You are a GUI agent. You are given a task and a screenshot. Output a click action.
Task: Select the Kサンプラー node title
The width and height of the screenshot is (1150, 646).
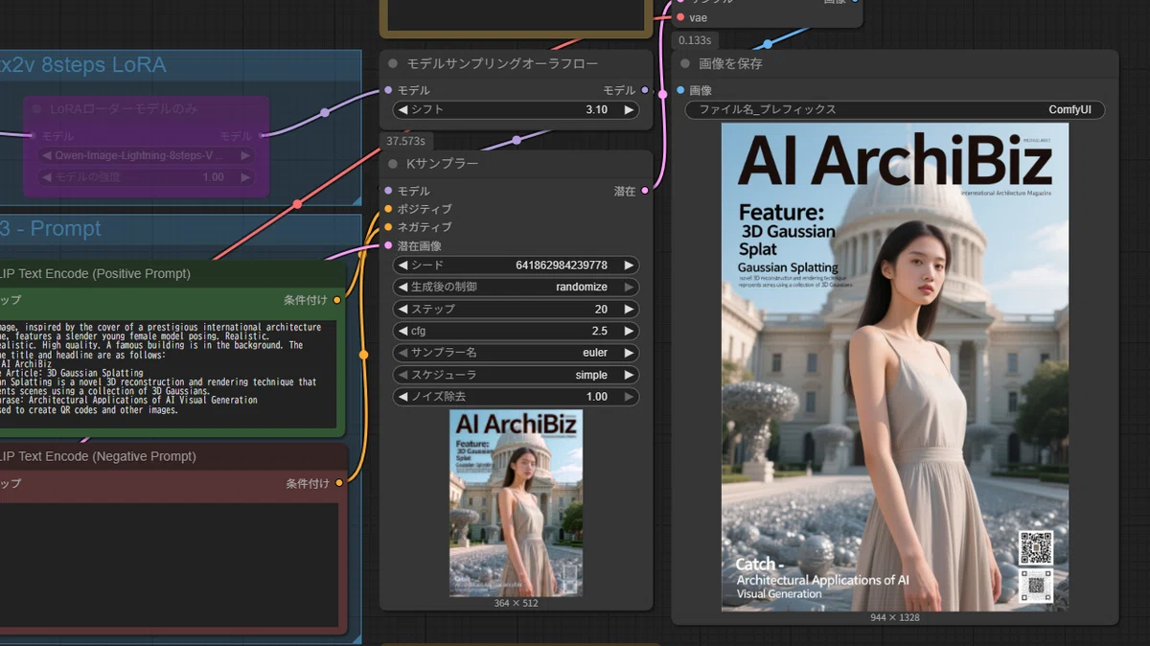[443, 163]
